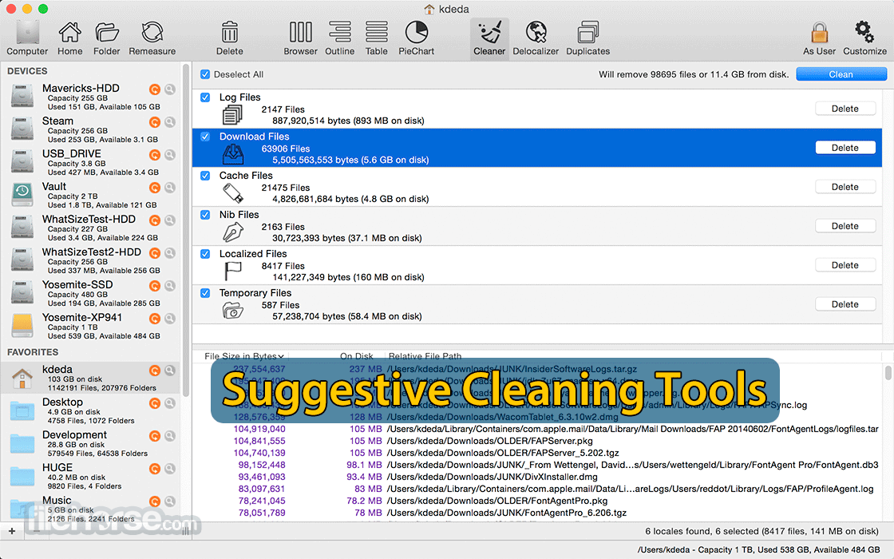Sort by Relative File Path column
Screen dimensions: 894x559
click(x=425, y=356)
